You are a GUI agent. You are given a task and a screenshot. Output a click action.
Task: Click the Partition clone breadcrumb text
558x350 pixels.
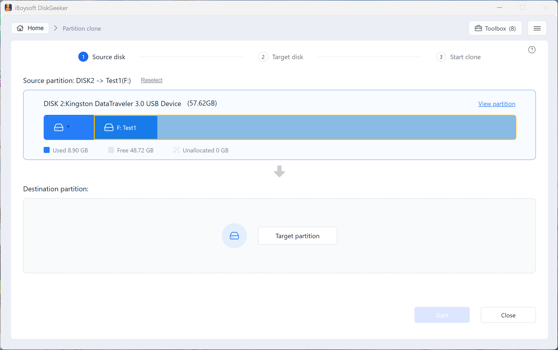82,29
